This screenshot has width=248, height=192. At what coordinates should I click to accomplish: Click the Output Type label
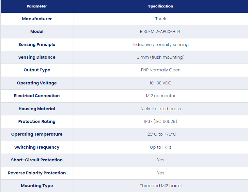pos(37,70)
